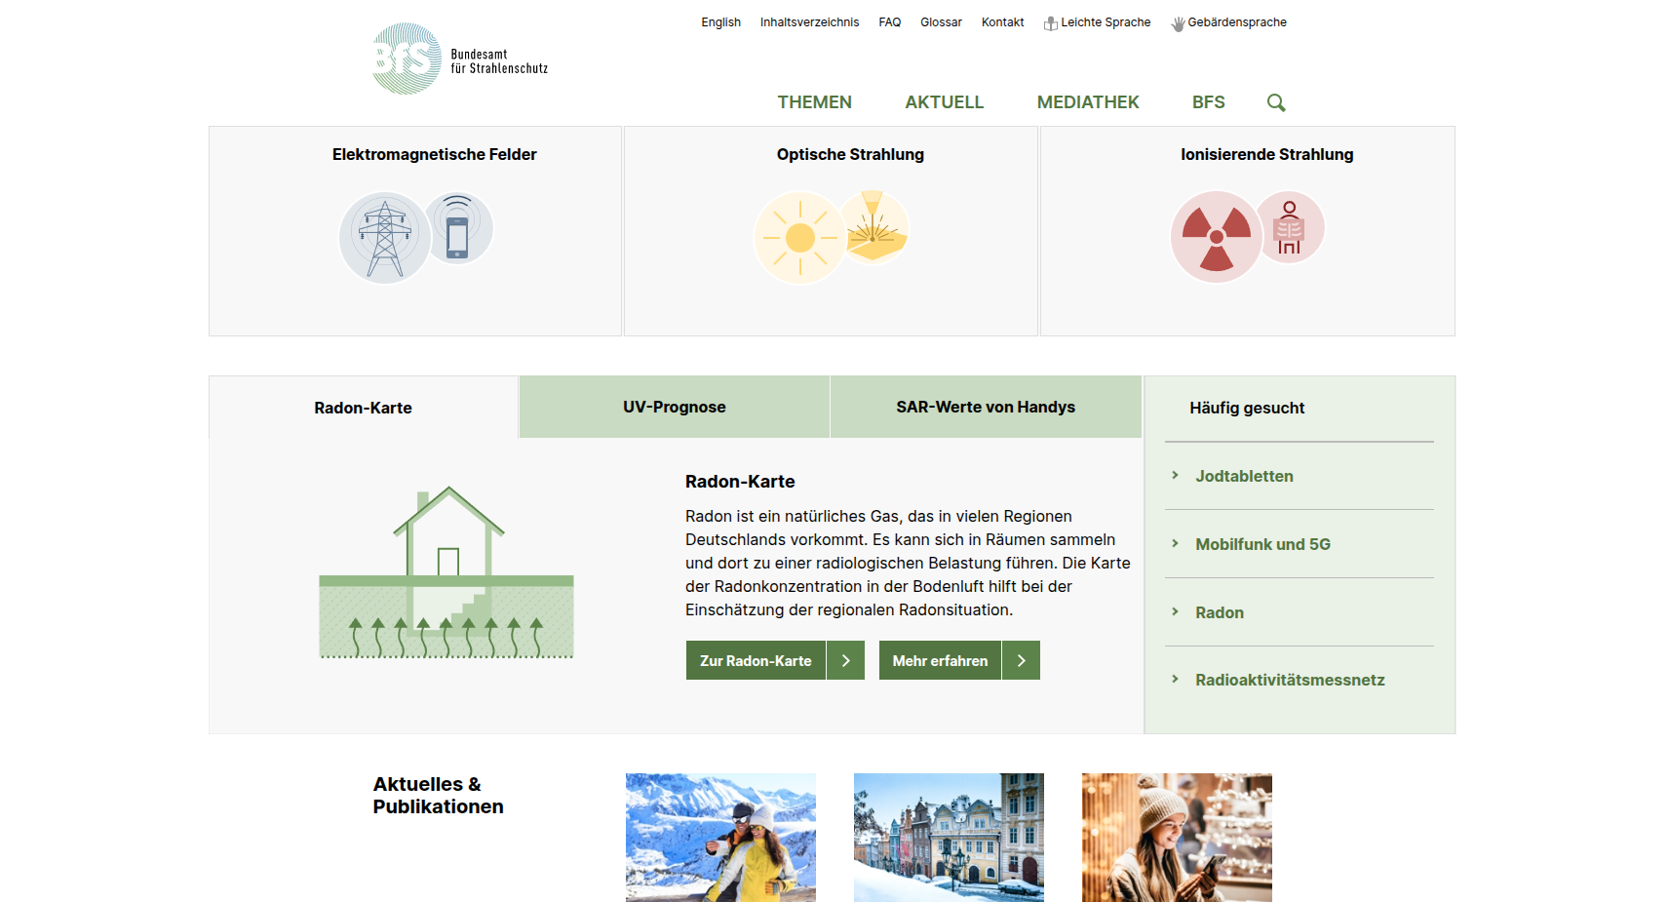Click the chevron before Jodtabletten

pos(1175,475)
